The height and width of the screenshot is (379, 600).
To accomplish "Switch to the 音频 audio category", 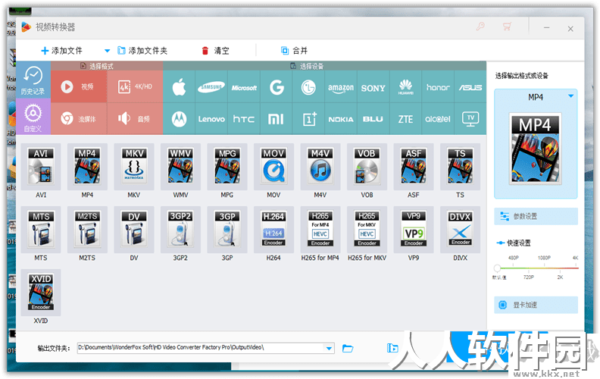I will [135, 119].
